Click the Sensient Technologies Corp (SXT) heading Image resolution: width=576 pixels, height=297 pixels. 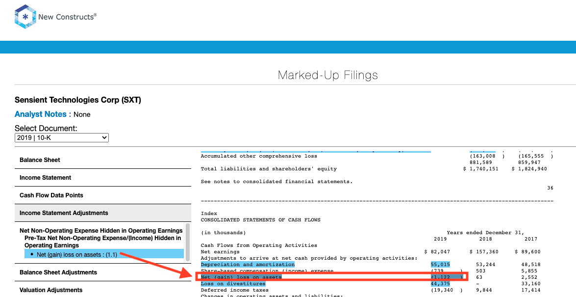click(78, 100)
